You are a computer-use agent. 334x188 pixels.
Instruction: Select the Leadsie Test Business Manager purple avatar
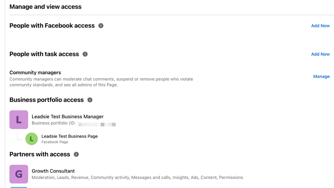coord(19,120)
